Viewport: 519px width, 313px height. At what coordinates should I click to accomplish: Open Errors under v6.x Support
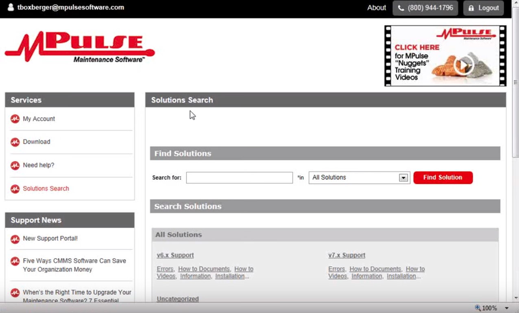point(165,269)
